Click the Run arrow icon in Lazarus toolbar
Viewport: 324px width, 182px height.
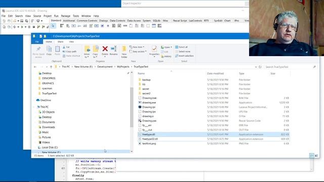pyautogui.click(x=22, y=27)
